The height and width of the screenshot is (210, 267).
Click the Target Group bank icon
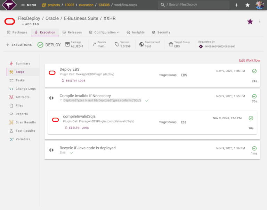point(171,44)
